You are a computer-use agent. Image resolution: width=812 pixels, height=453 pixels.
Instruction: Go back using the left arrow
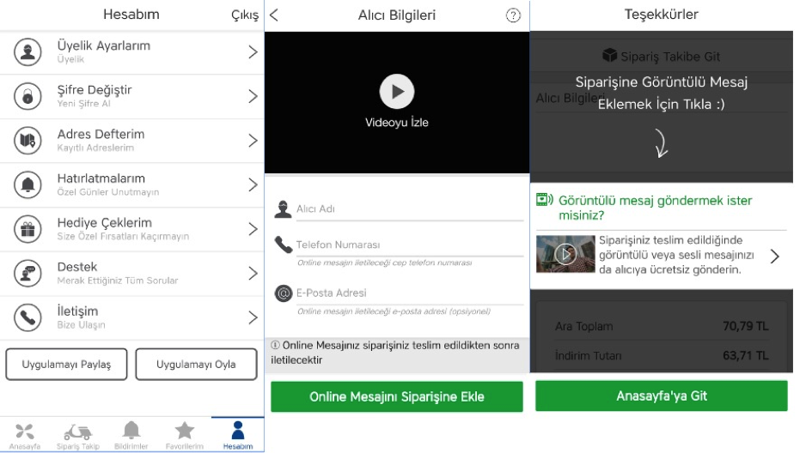[x=274, y=15]
